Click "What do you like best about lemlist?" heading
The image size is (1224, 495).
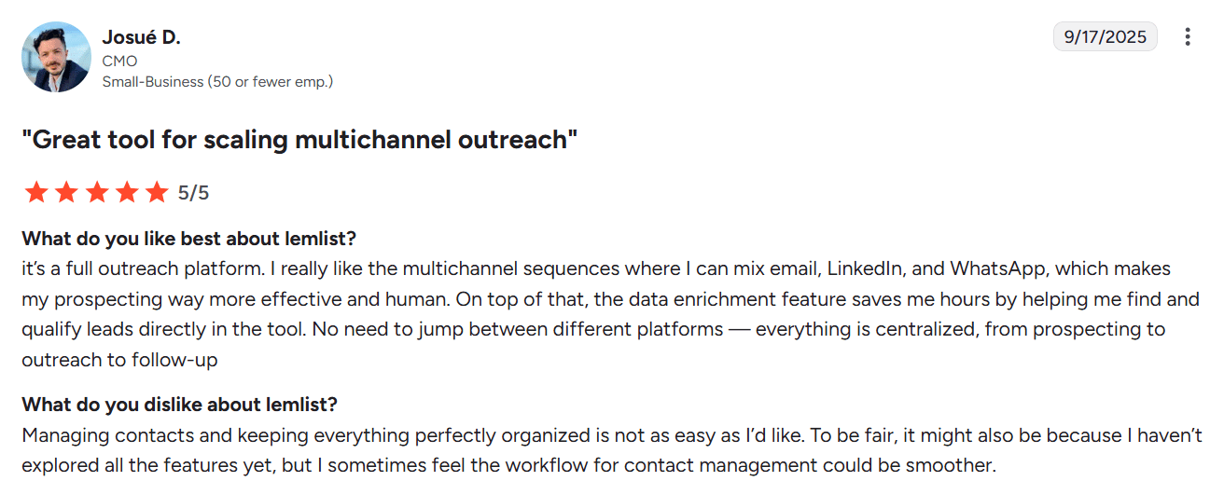click(x=189, y=238)
